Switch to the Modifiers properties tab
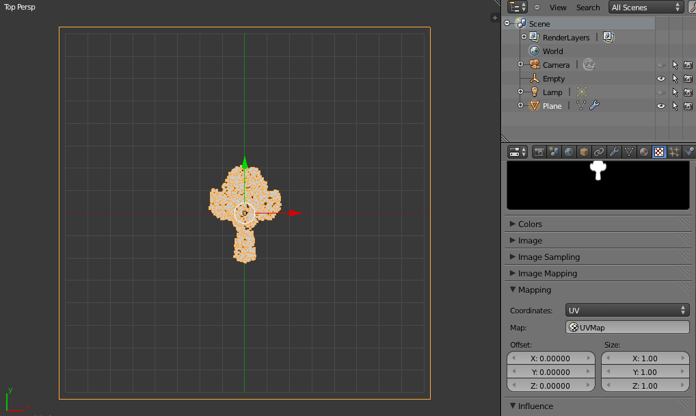 point(614,152)
